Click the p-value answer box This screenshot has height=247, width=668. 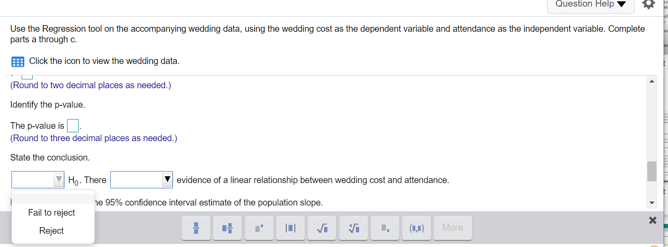[x=73, y=126]
